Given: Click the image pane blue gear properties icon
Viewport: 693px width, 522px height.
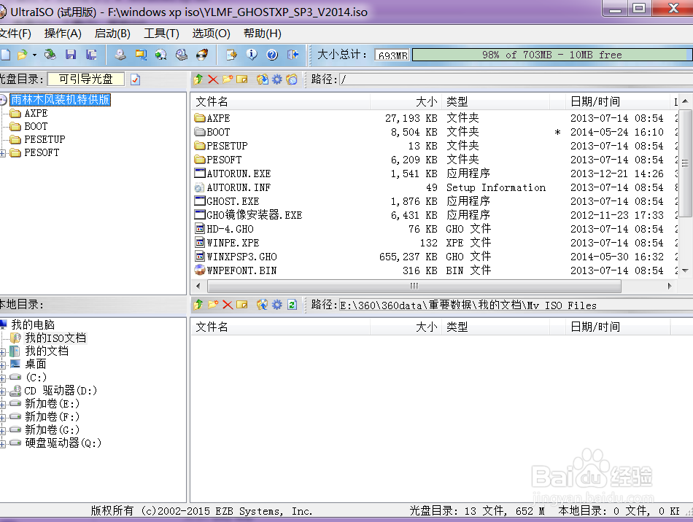Looking at the screenshot, I should click(x=277, y=79).
